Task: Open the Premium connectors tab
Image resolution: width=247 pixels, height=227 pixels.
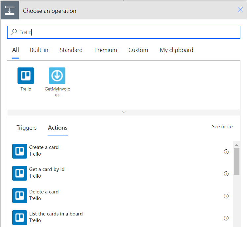Action: (106, 50)
